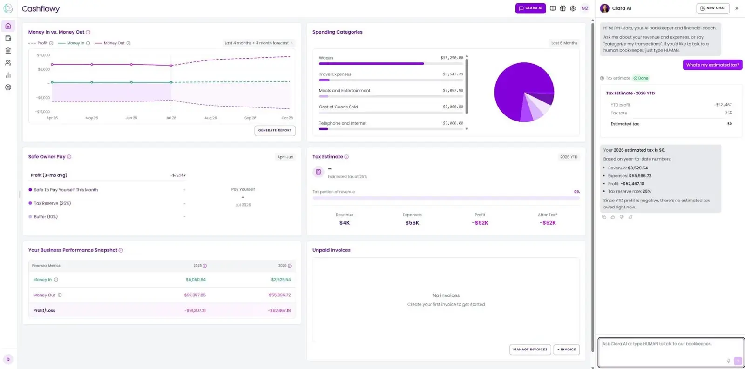Open the people contacts sidebar icon
Image resolution: width=745 pixels, height=369 pixels.
coord(8,63)
